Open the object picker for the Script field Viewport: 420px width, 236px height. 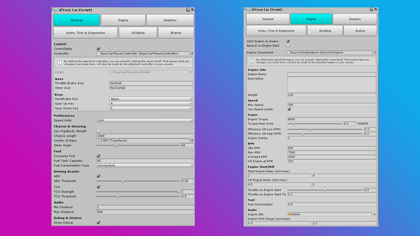point(191,72)
